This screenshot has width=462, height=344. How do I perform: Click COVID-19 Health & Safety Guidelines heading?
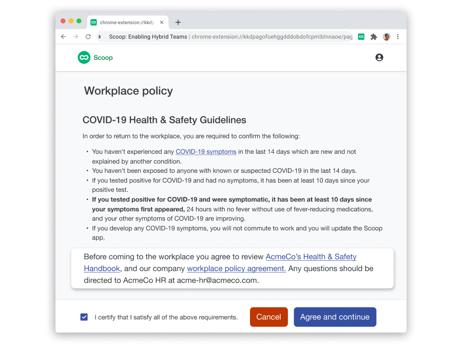click(x=164, y=120)
